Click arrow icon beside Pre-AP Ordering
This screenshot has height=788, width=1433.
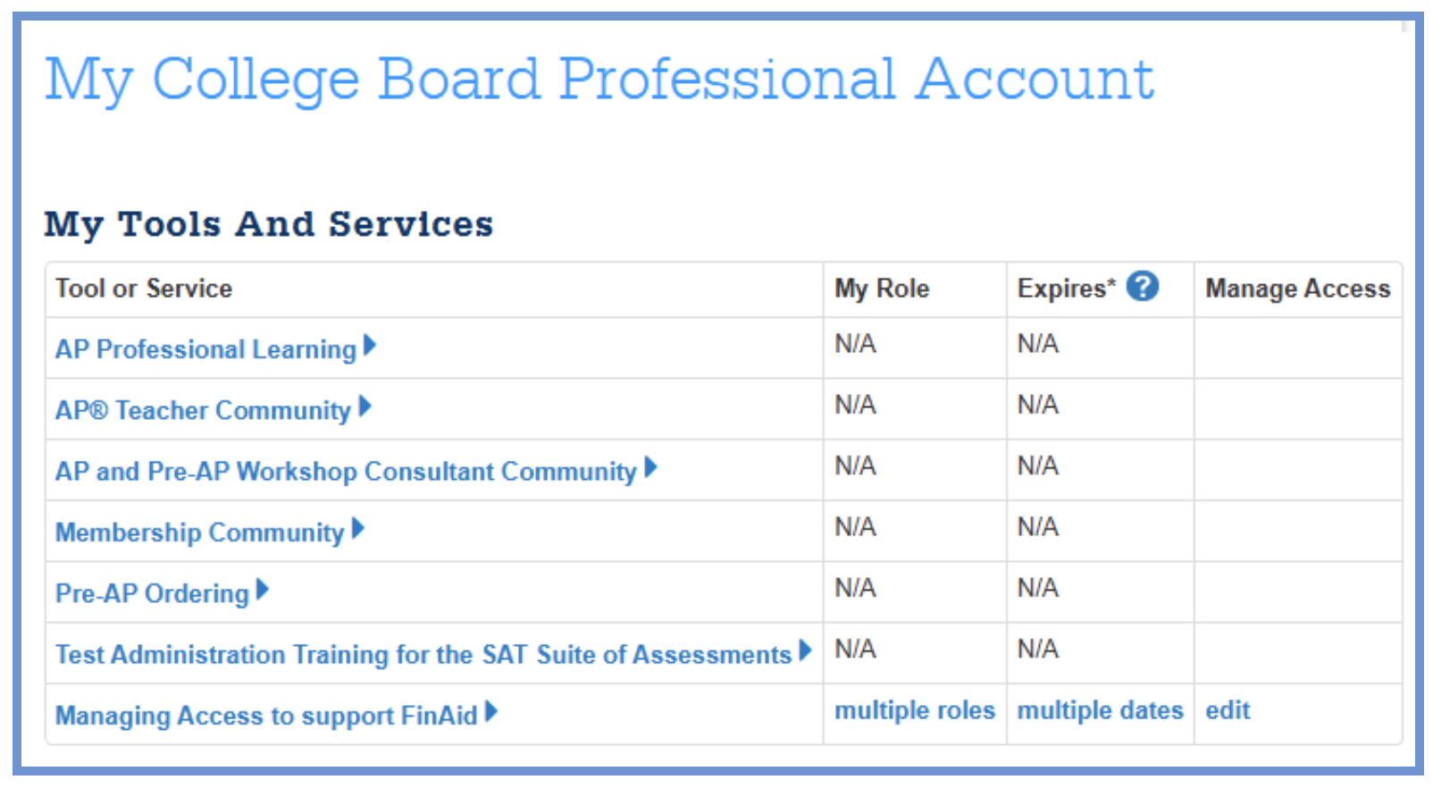click(x=262, y=590)
